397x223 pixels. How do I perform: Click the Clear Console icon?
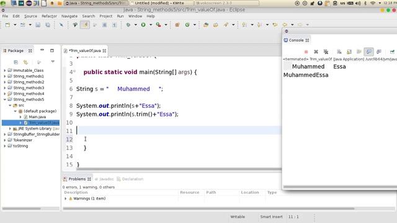339,52
